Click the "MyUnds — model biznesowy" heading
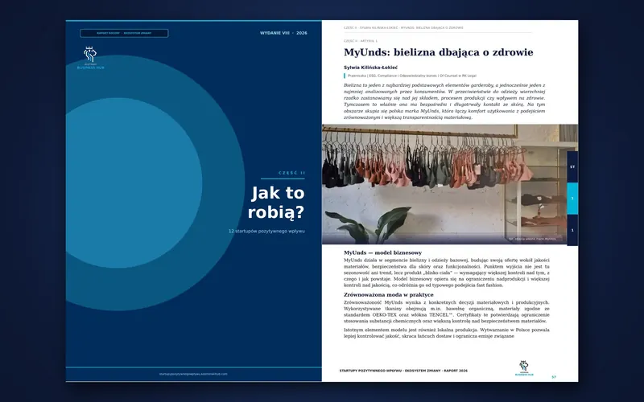Image resolution: width=644 pixels, height=402 pixels. point(383,252)
